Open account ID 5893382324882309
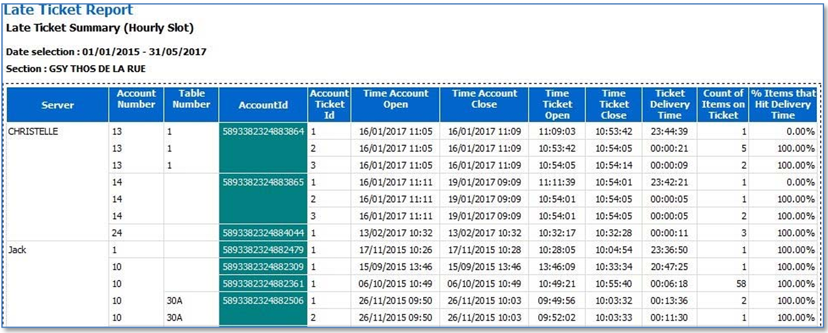Image resolution: width=828 pixels, height=333 pixels. (x=263, y=267)
